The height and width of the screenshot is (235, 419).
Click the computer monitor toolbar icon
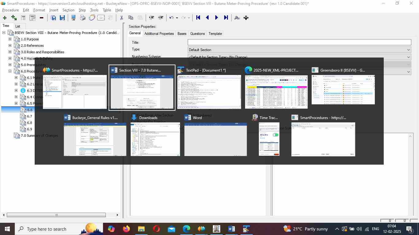coord(73,18)
